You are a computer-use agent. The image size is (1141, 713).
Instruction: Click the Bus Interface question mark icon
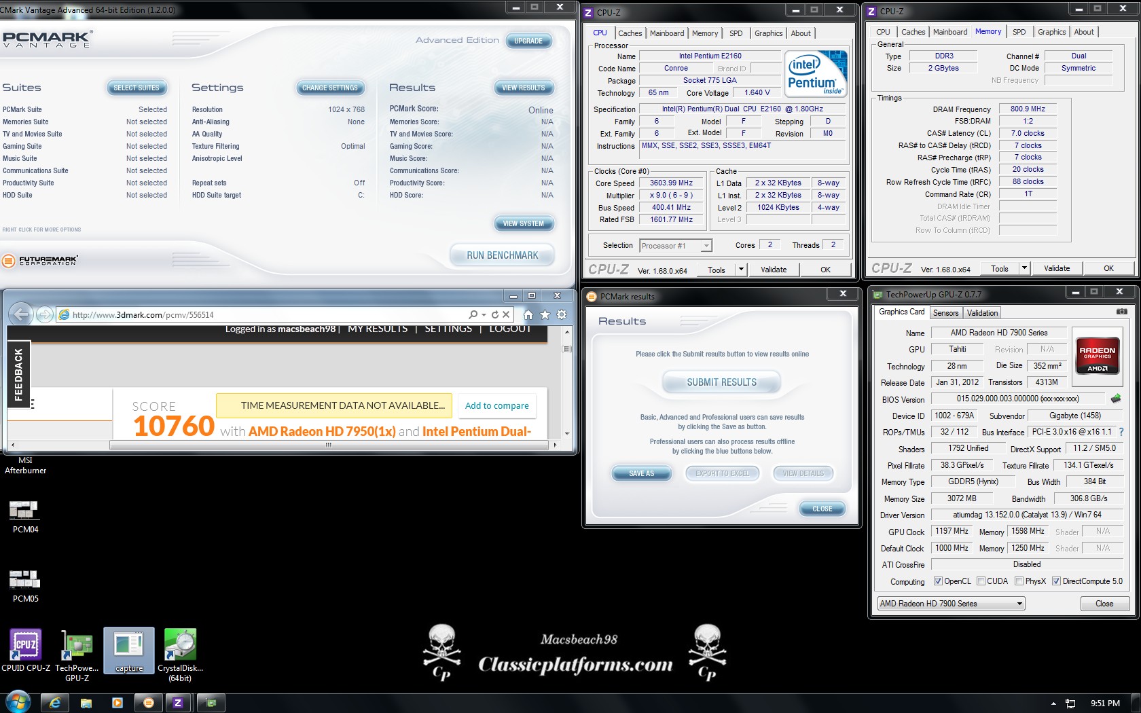click(1121, 432)
